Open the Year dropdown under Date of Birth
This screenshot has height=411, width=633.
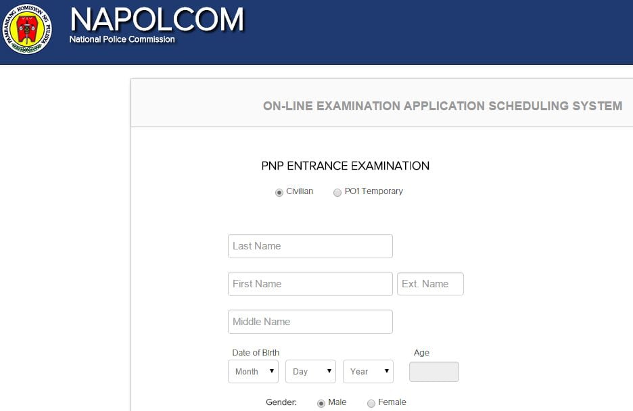tap(368, 371)
